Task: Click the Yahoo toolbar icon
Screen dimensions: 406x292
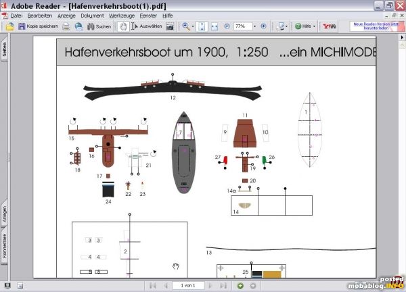Action: point(330,26)
